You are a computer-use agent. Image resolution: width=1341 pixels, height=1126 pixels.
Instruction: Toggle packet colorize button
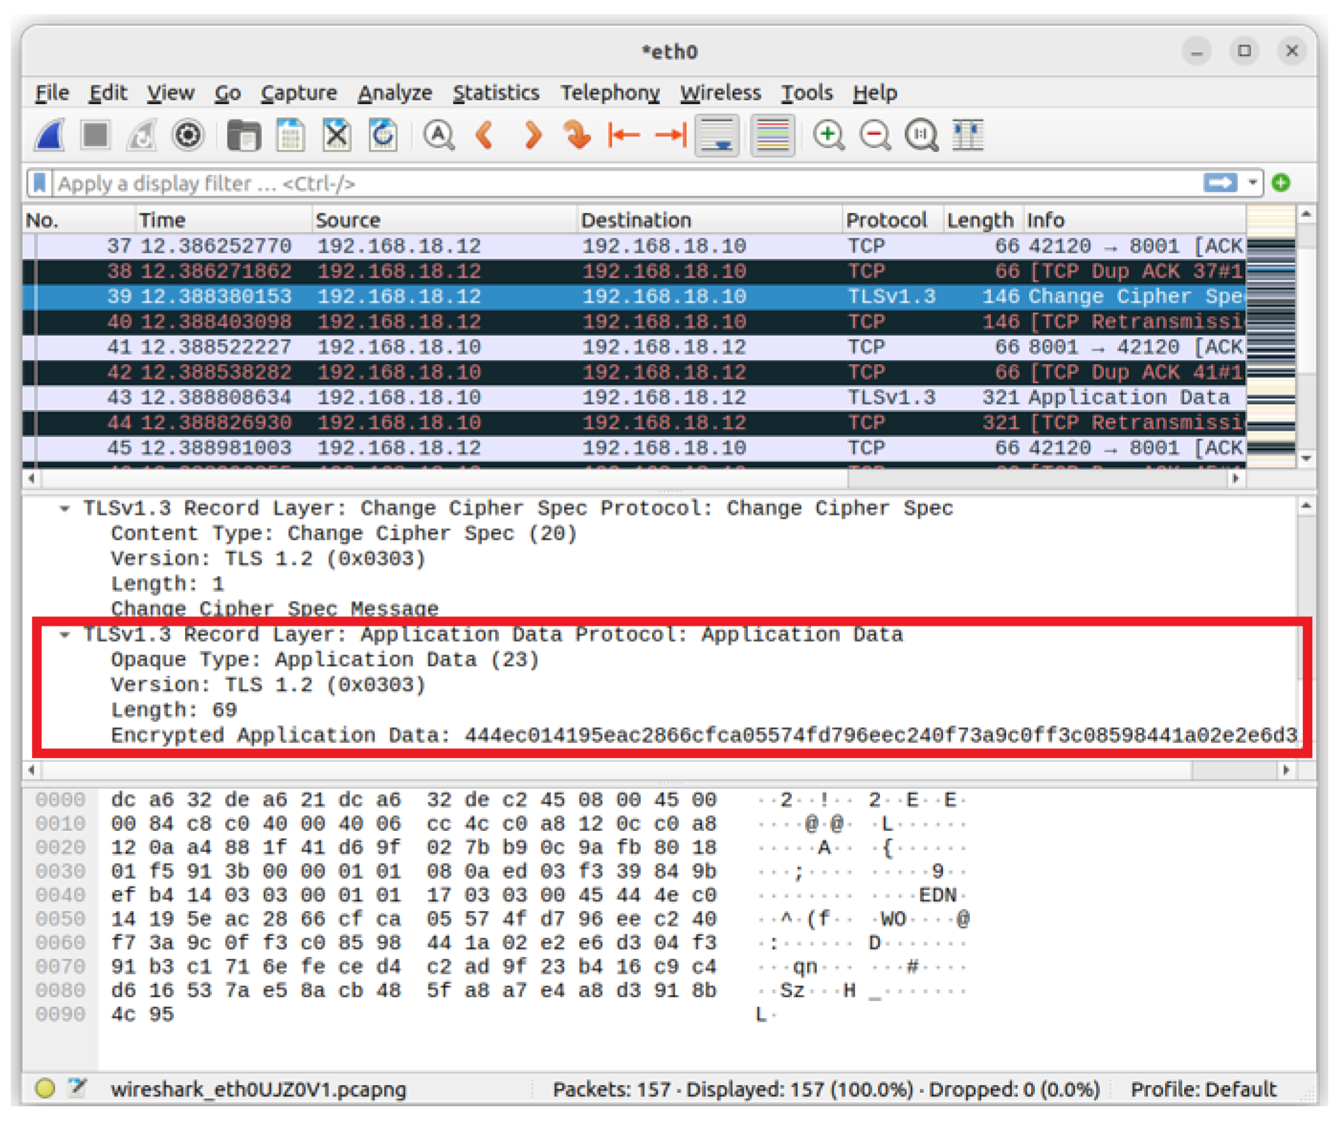click(773, 135)
